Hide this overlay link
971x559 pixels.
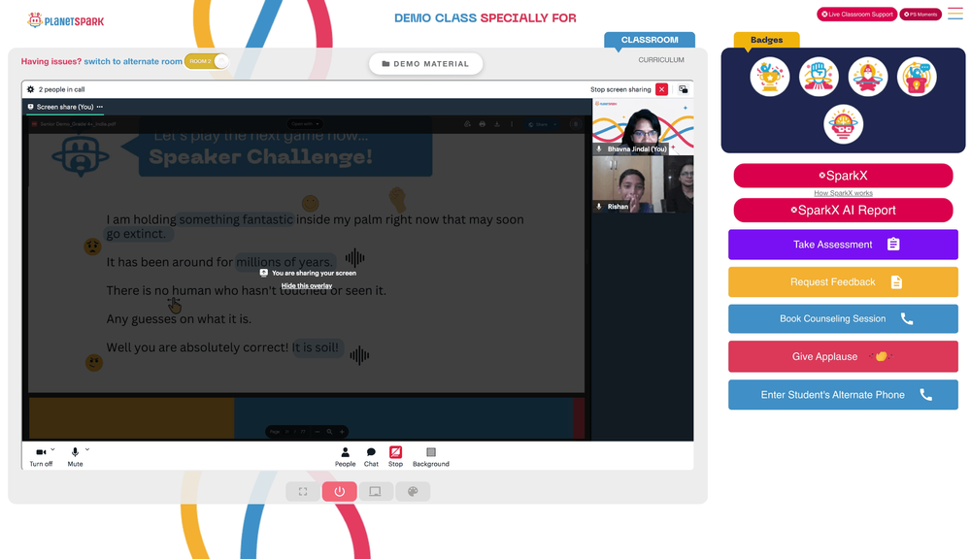click(307, 286)
